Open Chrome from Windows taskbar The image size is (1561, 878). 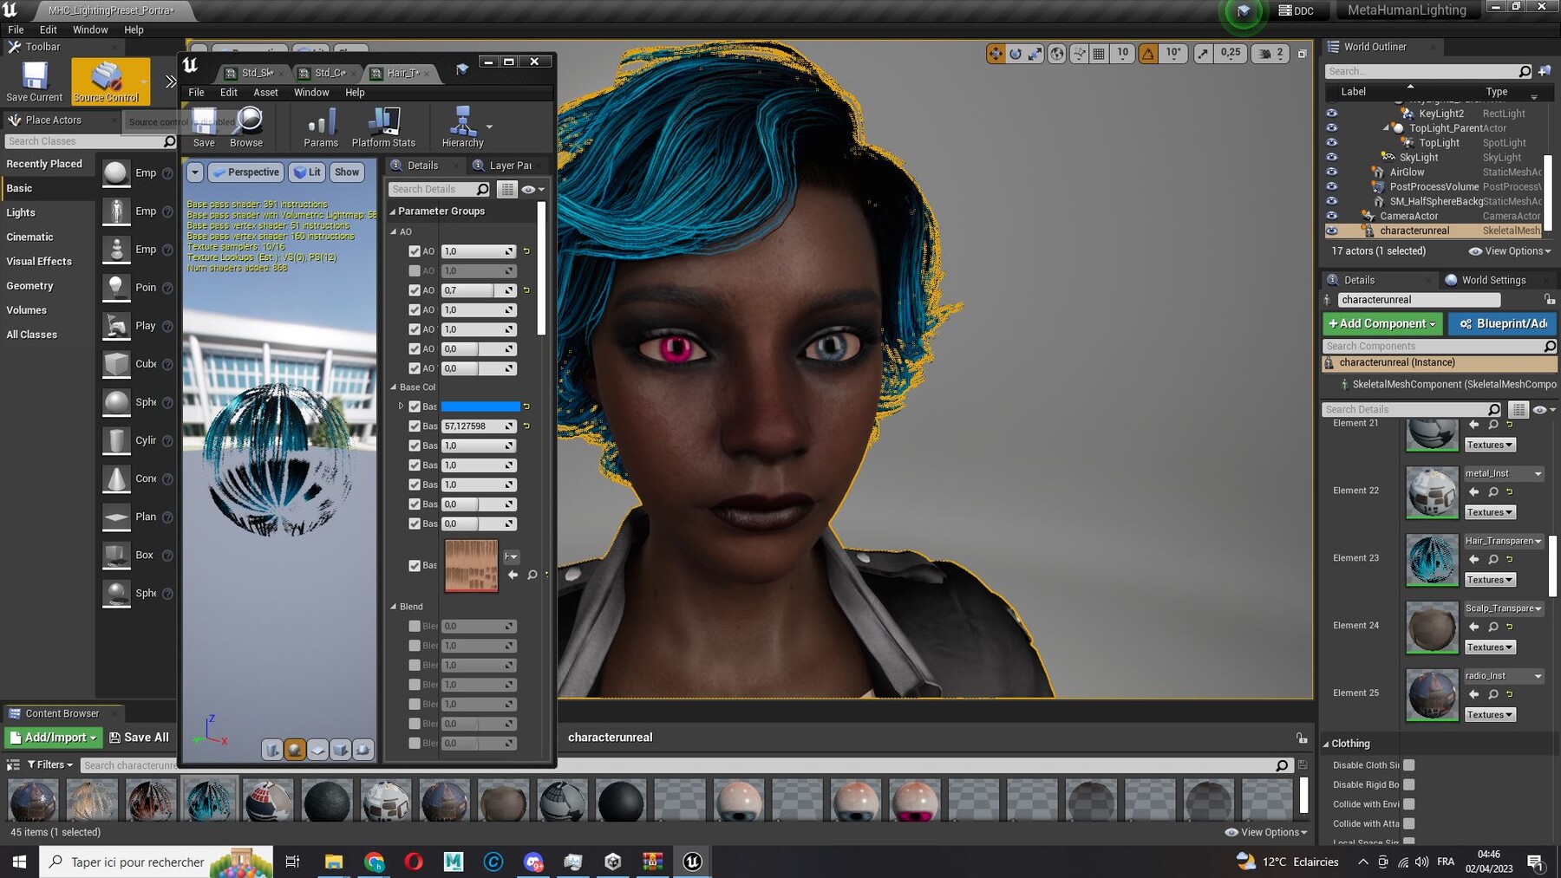click(x=374, y=862)
